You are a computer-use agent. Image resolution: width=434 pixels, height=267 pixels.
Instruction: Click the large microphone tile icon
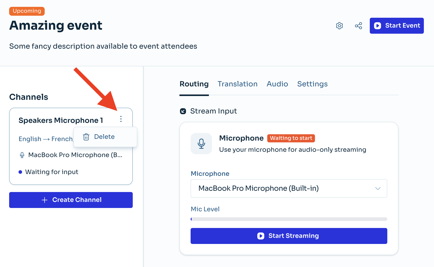click(x=201, y=144)
